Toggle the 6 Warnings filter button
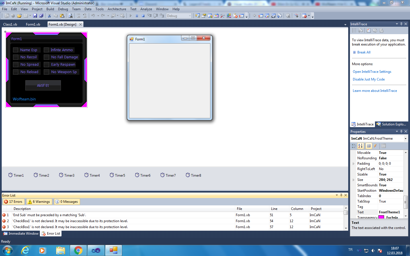 point(39,202)
